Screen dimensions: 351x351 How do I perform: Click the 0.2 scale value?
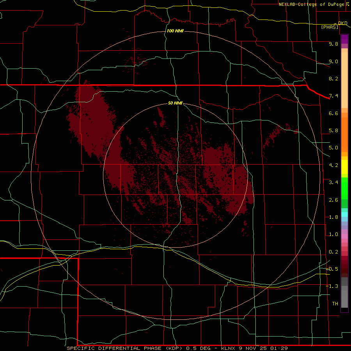click(x=333, y=252)
